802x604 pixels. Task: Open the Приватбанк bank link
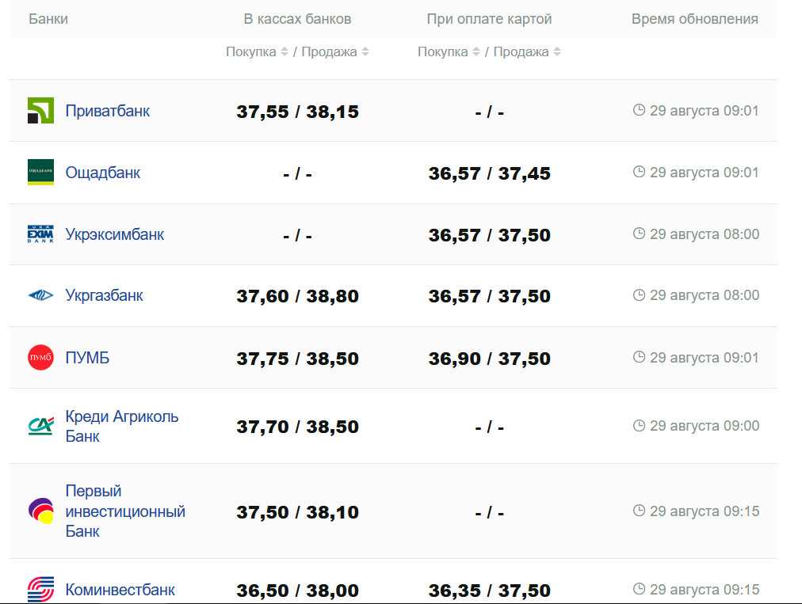[107, 111]
